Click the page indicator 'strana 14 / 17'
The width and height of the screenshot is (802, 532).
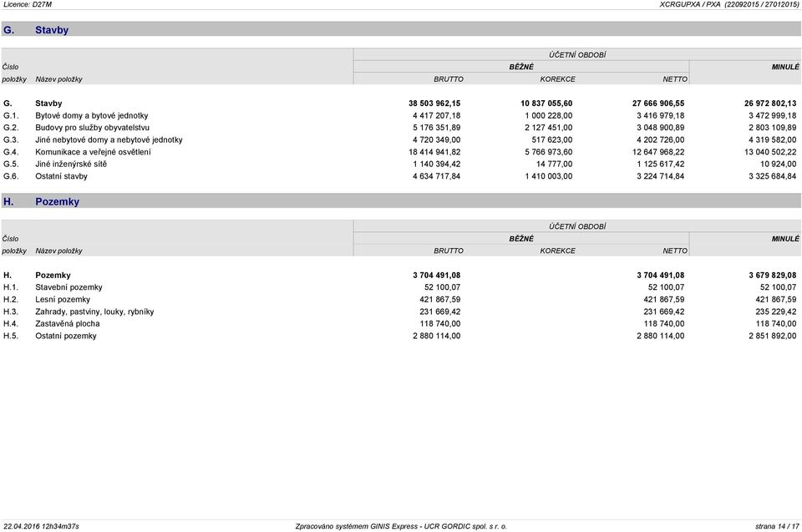(777, 526)
